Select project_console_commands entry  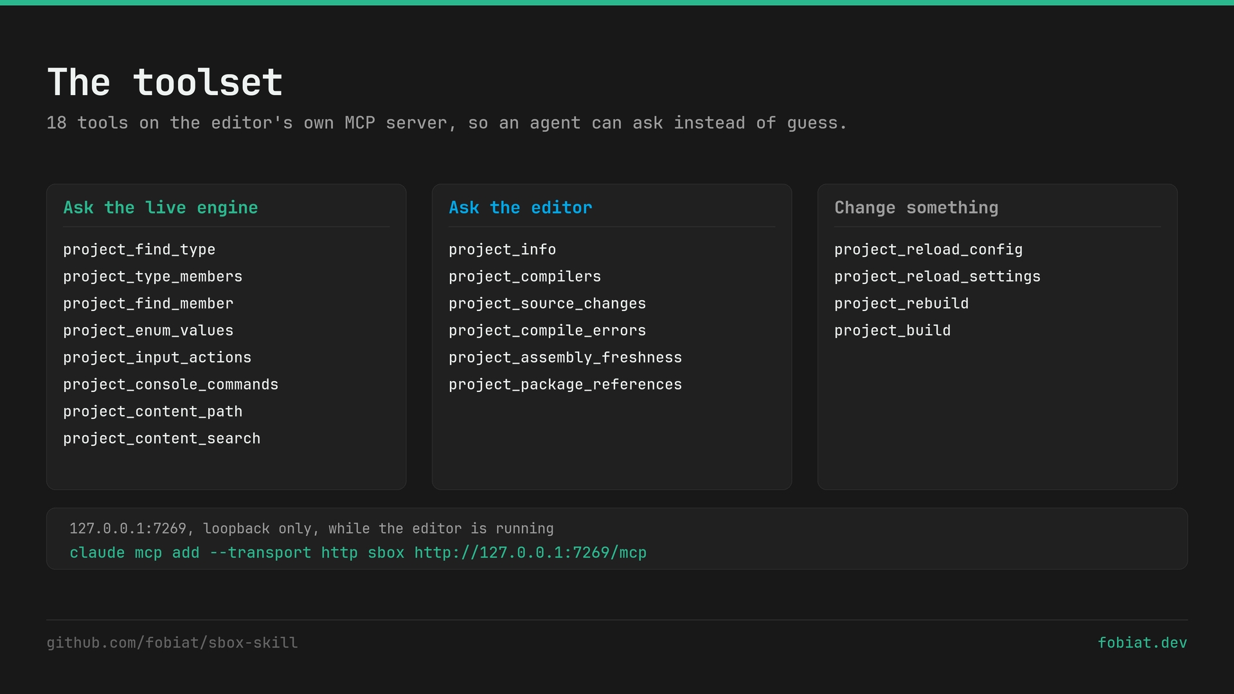coord(171,384)
